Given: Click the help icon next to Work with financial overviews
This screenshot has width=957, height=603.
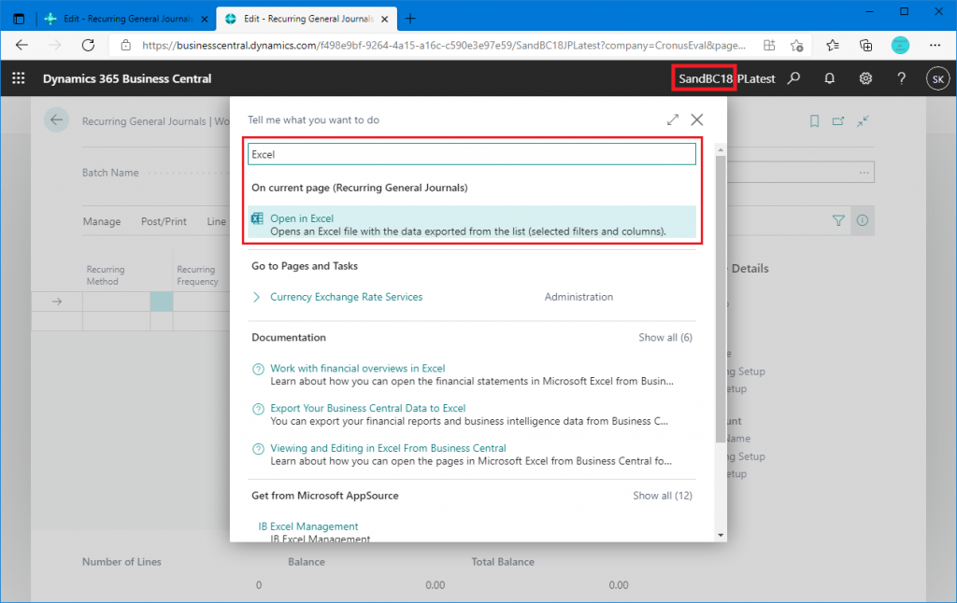Looking at the screenshot, I should 258,369.
